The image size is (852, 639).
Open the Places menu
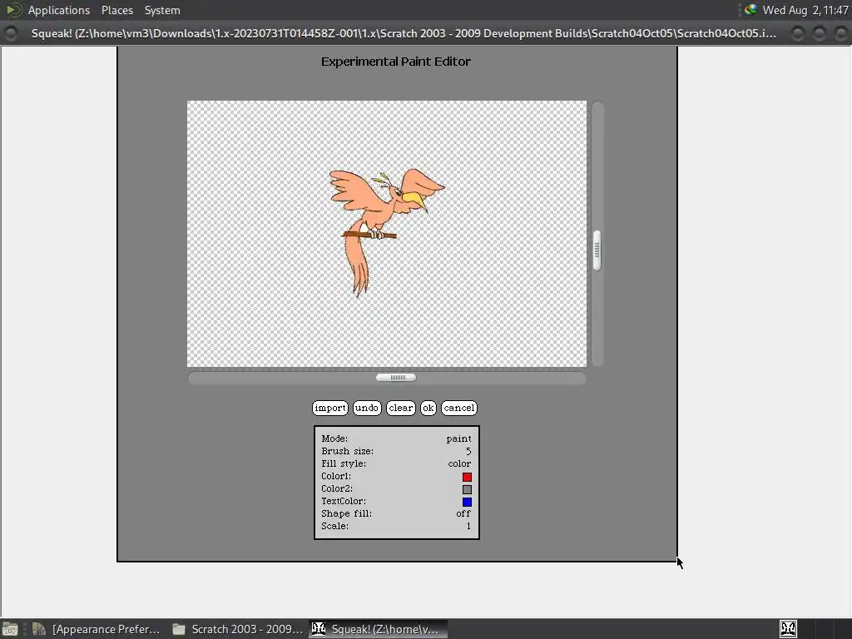click(x=116, y=10)
